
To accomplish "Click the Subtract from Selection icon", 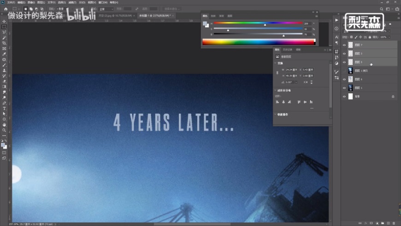I will pos(36,9).
